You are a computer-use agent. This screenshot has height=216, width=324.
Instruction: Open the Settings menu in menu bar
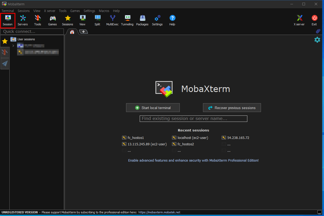pos(89,11)
